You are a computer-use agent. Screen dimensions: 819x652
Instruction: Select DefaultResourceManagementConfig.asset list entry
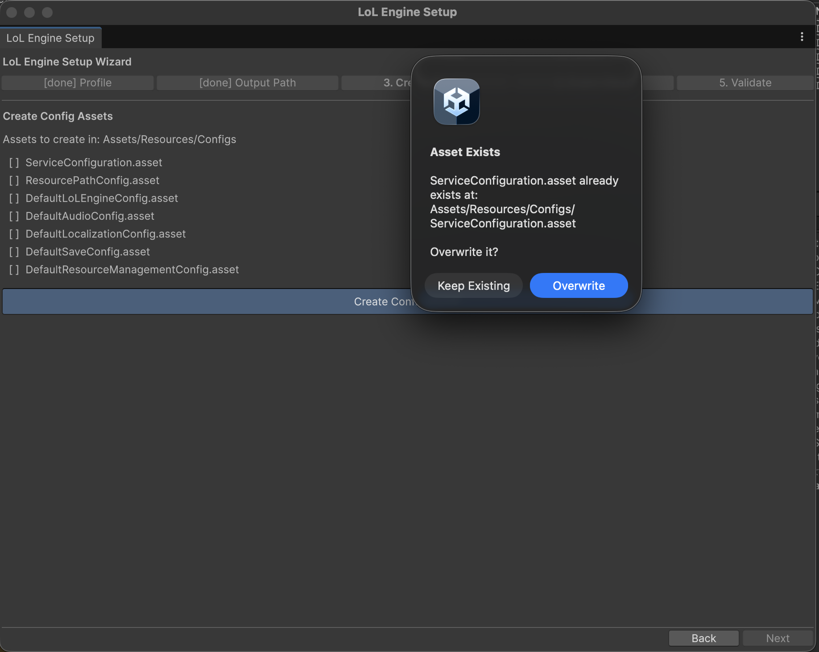(124, 269)
